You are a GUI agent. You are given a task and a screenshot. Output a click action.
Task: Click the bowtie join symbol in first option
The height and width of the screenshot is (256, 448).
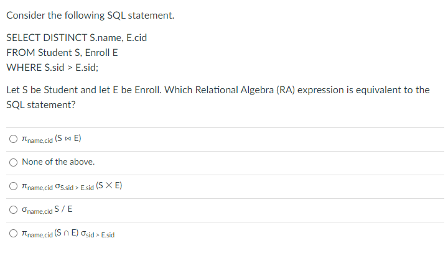pyautogui.click(x=68, y=139)
